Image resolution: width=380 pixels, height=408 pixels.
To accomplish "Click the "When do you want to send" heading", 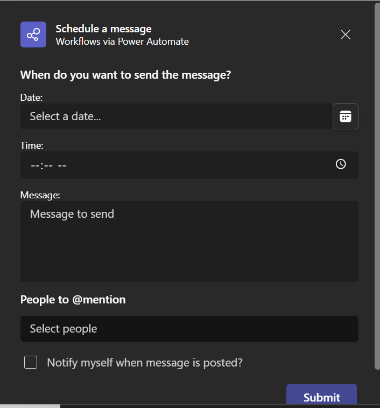I will point(125,75).
